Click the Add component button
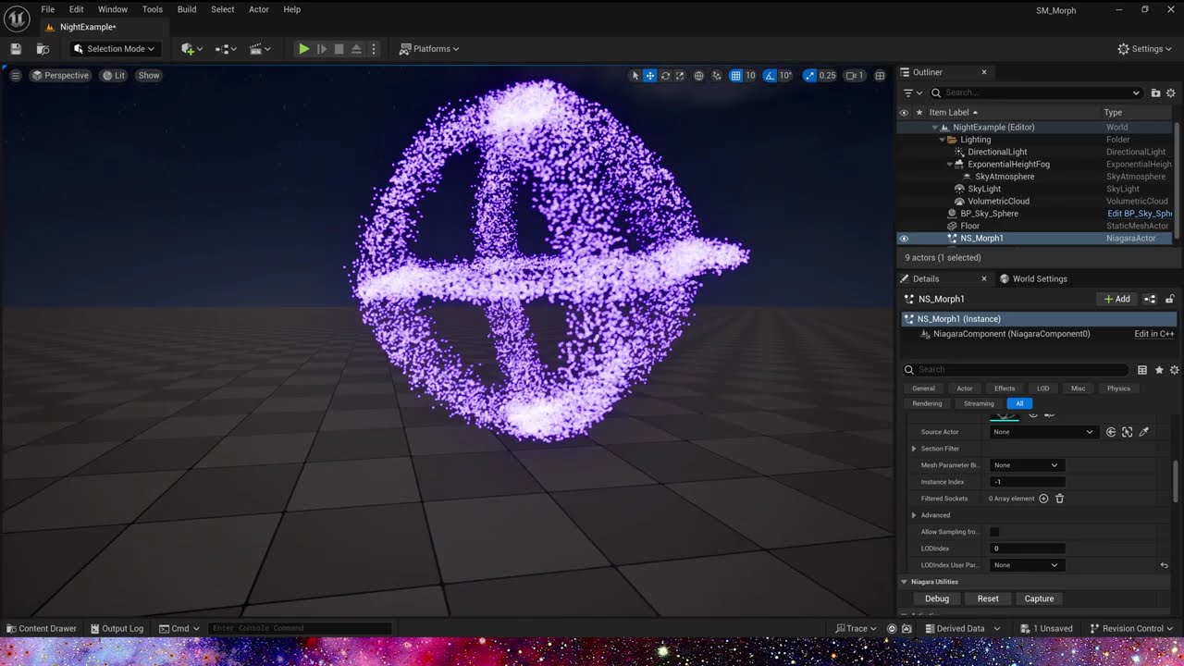This screenshot has width=1184, height=666. 1117,299
